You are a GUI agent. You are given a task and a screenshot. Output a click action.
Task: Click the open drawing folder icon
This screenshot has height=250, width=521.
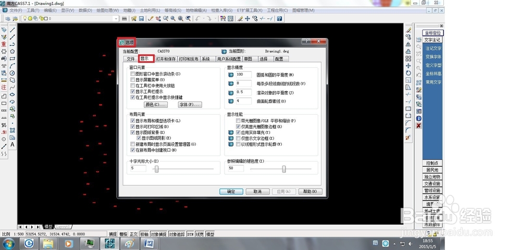pos(134,19)
